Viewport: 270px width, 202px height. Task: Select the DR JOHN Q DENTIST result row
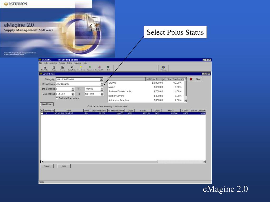(x=123, y=113)
